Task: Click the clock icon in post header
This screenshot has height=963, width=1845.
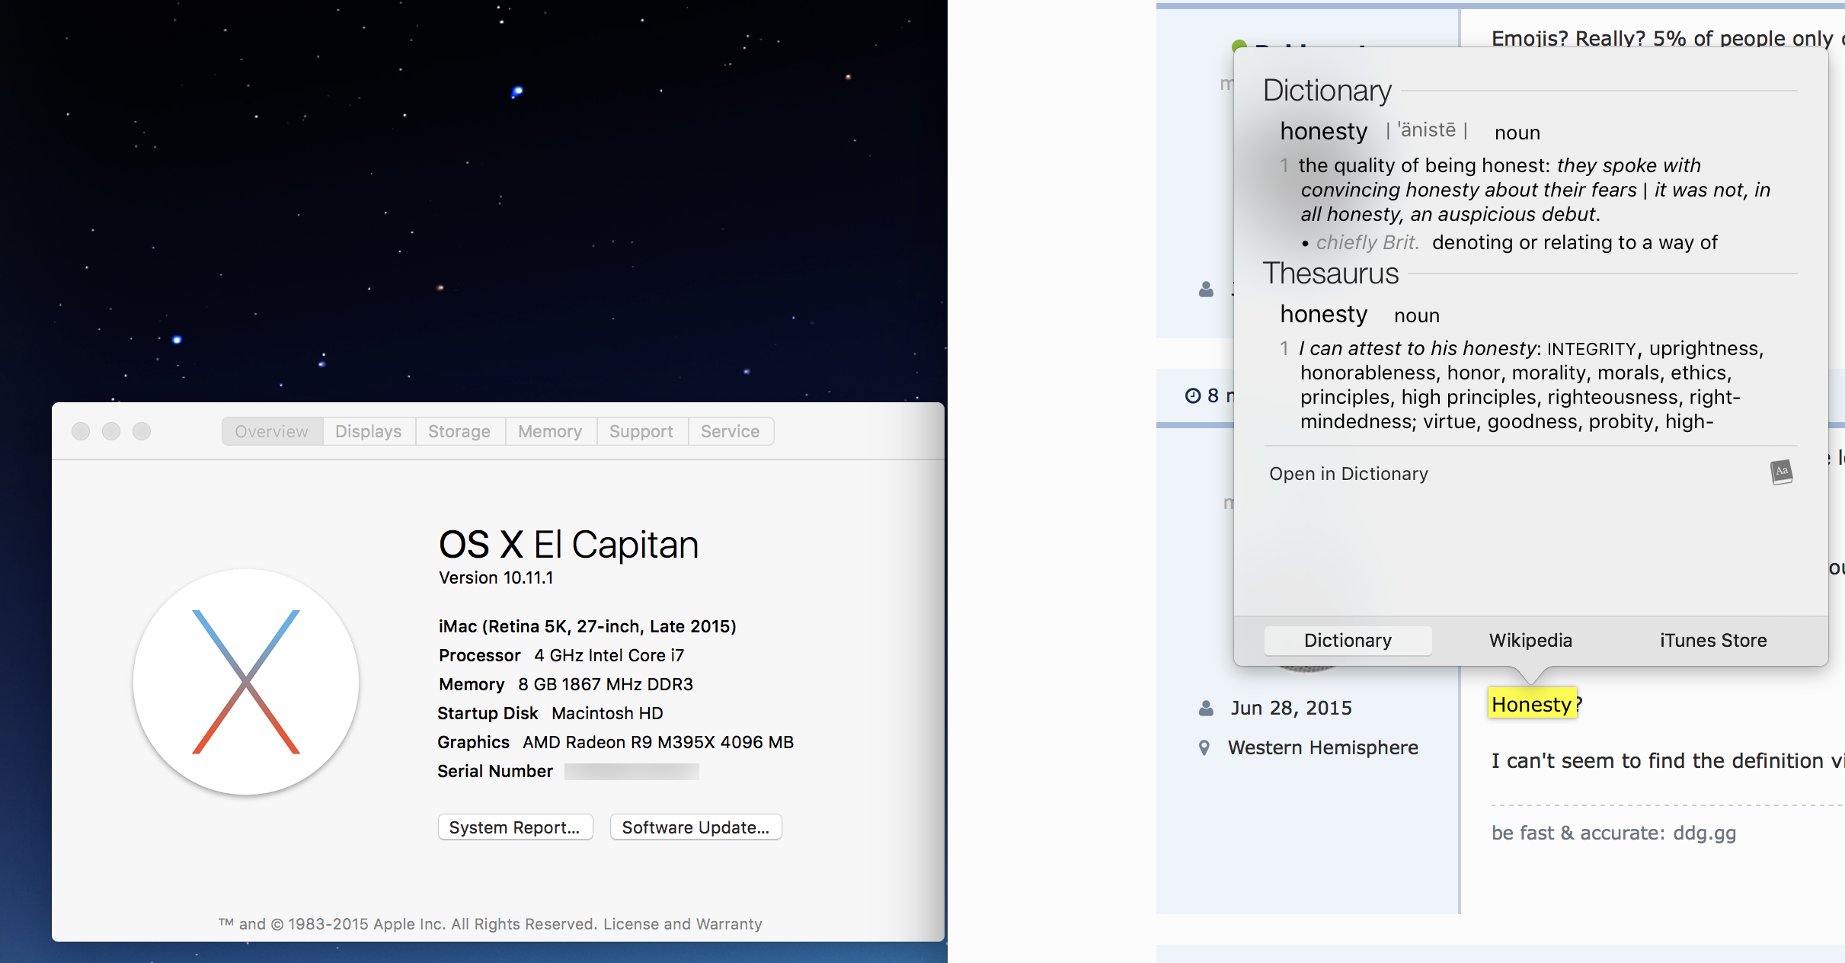Action: tap(1192, 395)
